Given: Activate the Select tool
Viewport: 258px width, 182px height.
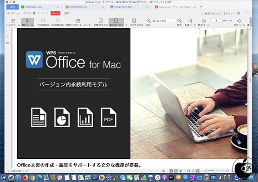Looking at the screenshot, I should (27, 22).
